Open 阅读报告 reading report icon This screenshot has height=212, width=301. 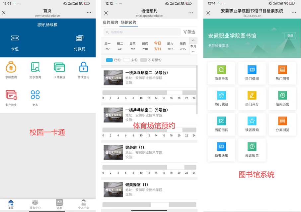(x=252, y=147)
